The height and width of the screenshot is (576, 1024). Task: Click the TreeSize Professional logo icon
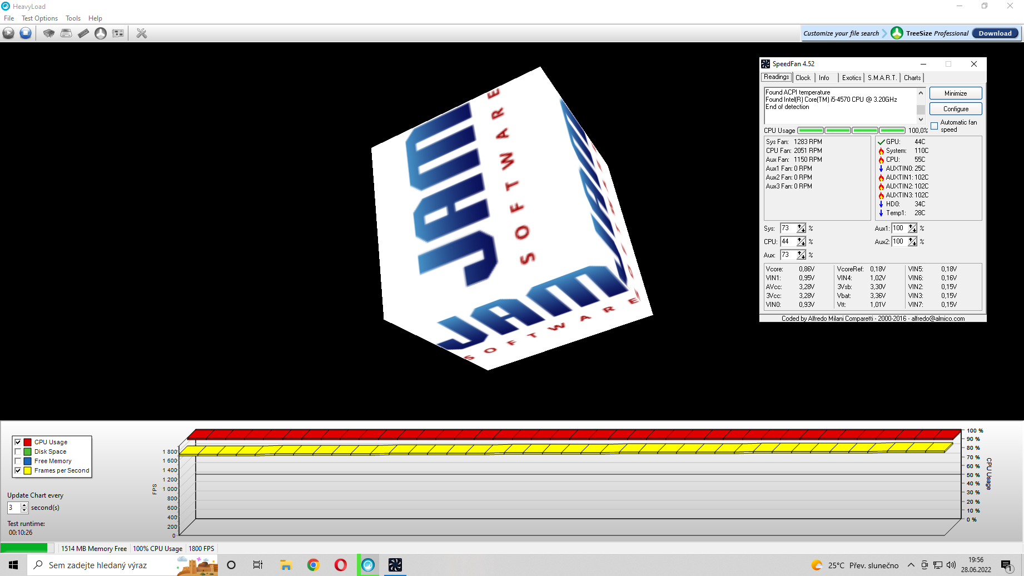897,33
